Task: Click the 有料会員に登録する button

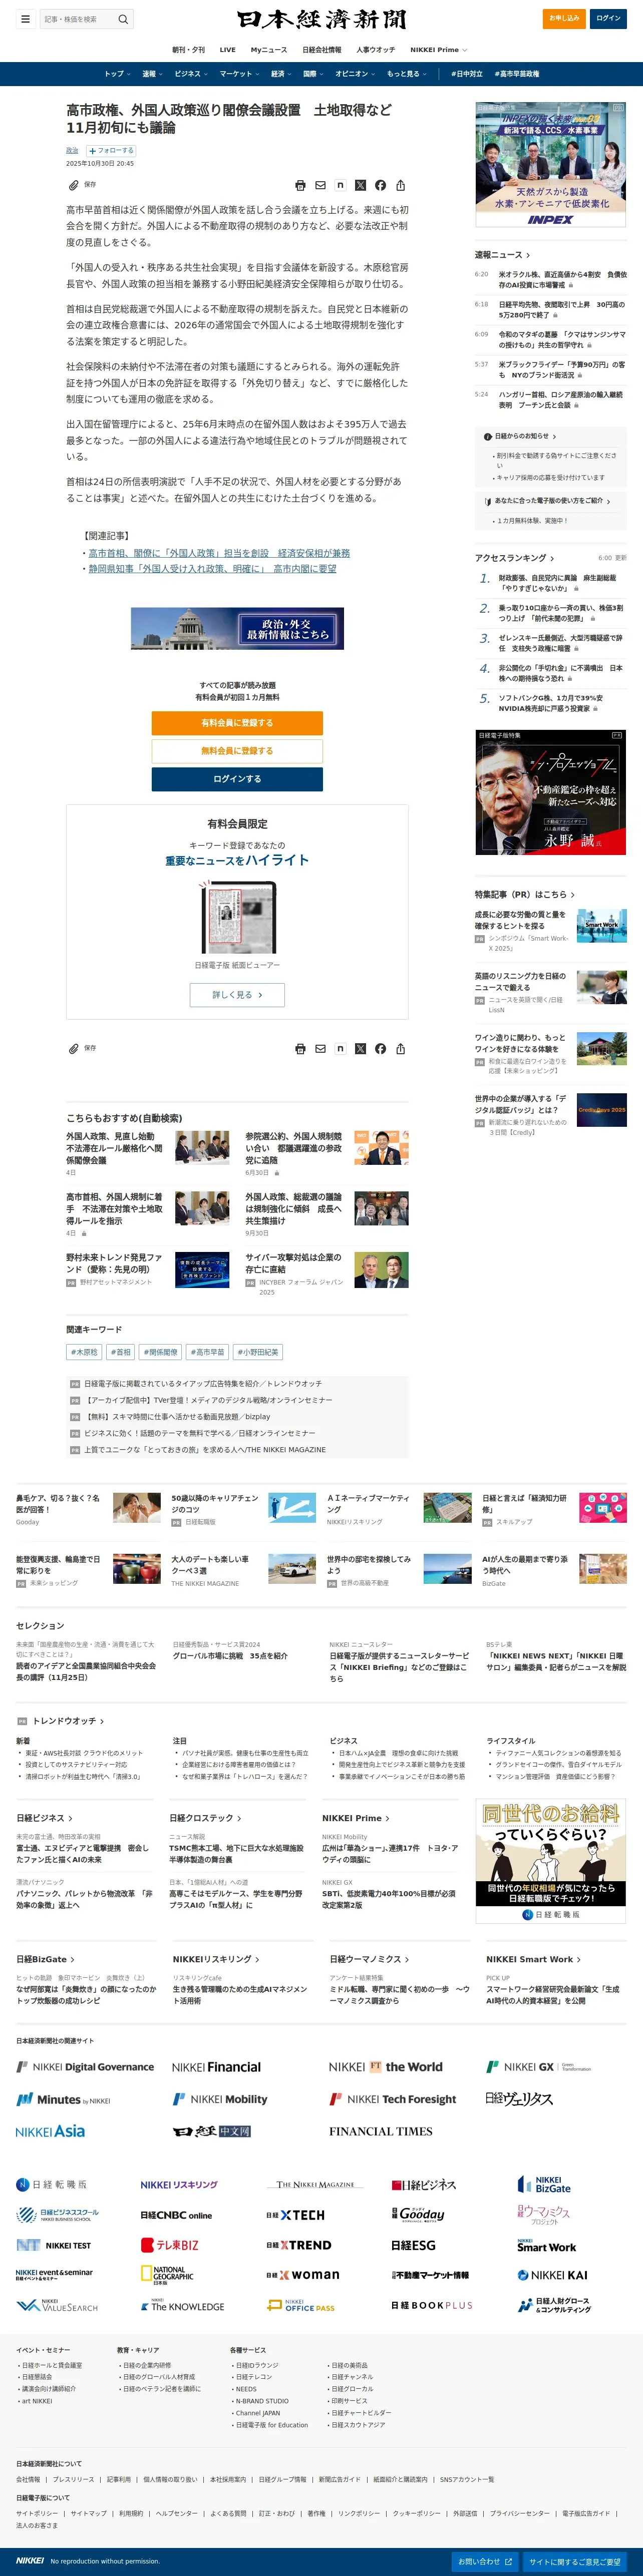Action: point(237,723)
